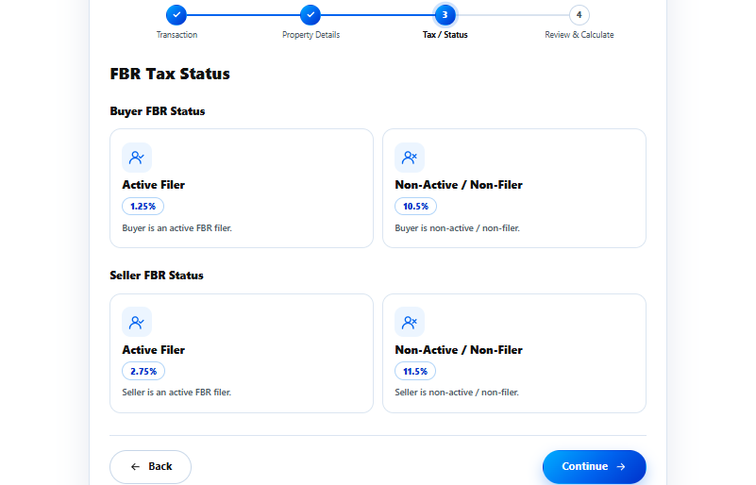Image resolution: width=756 pixels, height=485 pixels.
Task: Click the Buyer Active Filer person-check icon
Action: 137,158
